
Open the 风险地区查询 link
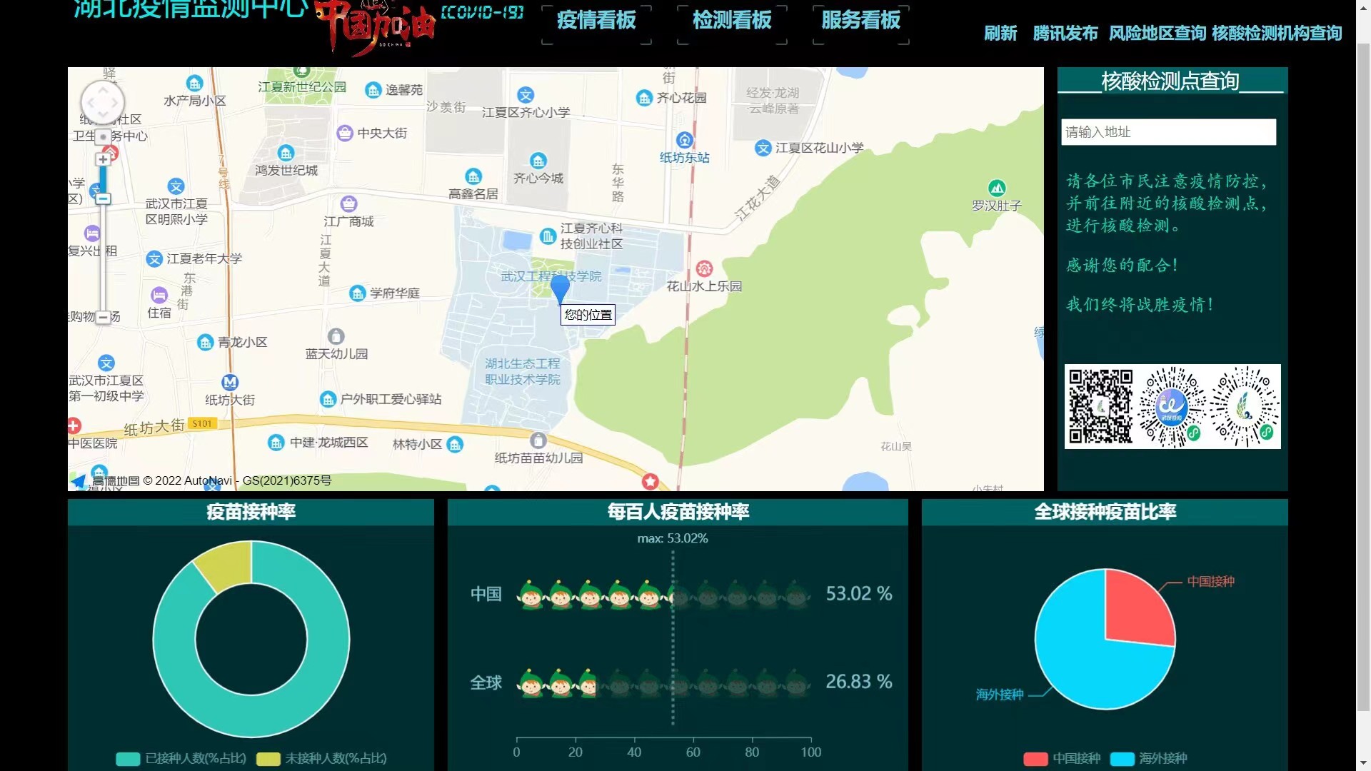pos(1157,34)
